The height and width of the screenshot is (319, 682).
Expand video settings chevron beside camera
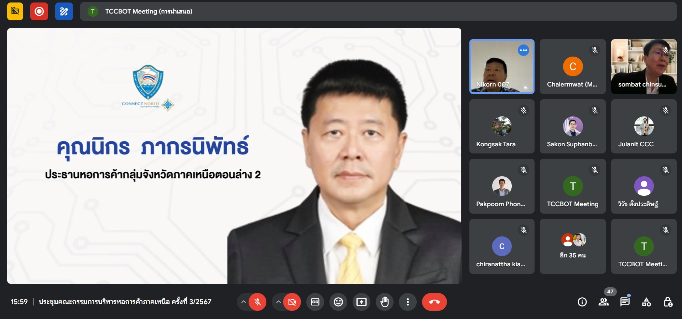278,302
